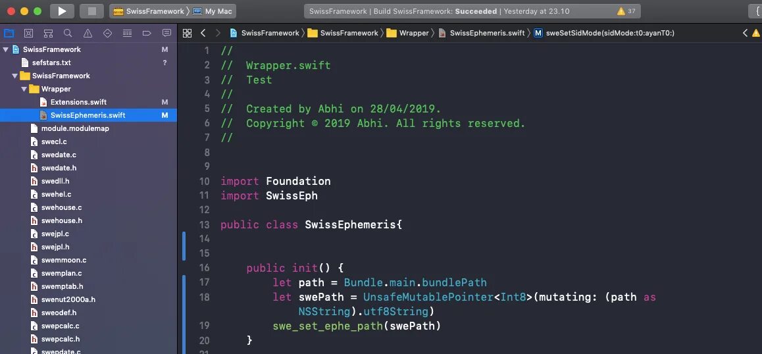Click 'swe_set_ephe_path' function call
This screenshot has width=762, height=354.
tap(328, 326)
